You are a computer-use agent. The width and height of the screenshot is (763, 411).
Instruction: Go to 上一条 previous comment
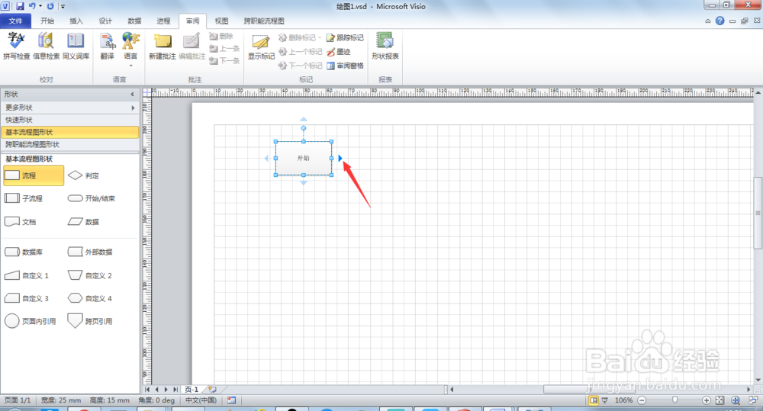coord(224,48)
